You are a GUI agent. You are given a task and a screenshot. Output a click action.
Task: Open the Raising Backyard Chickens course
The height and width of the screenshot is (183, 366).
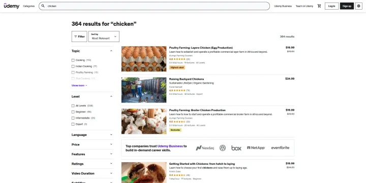pos(187,79)
